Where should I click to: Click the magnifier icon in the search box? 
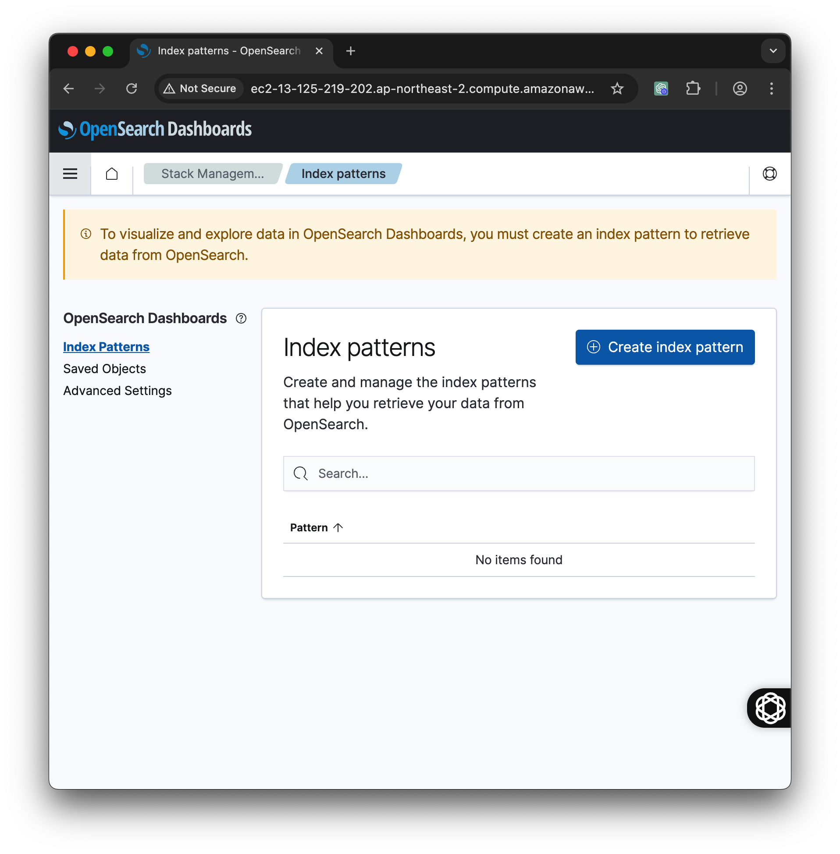coord(300,473)
